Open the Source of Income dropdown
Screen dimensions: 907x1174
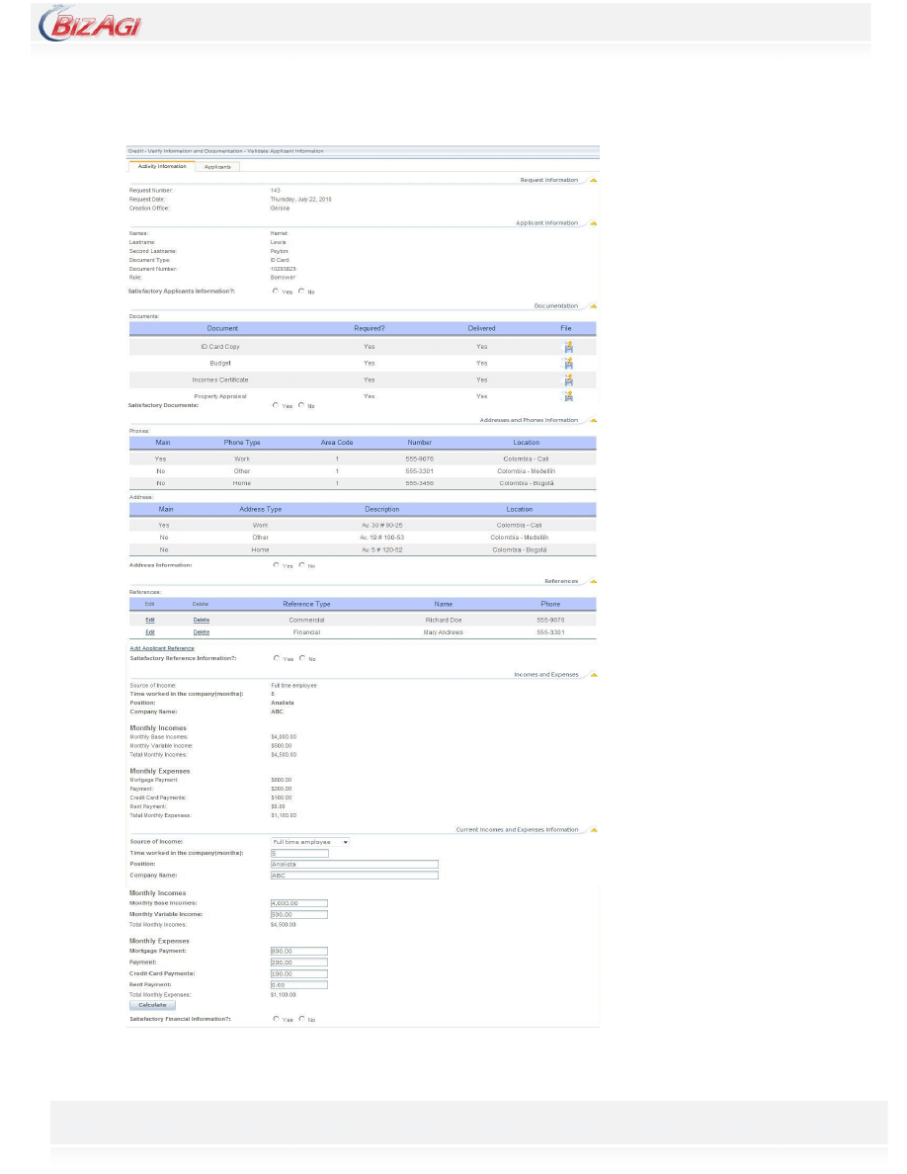pos(310,842)
